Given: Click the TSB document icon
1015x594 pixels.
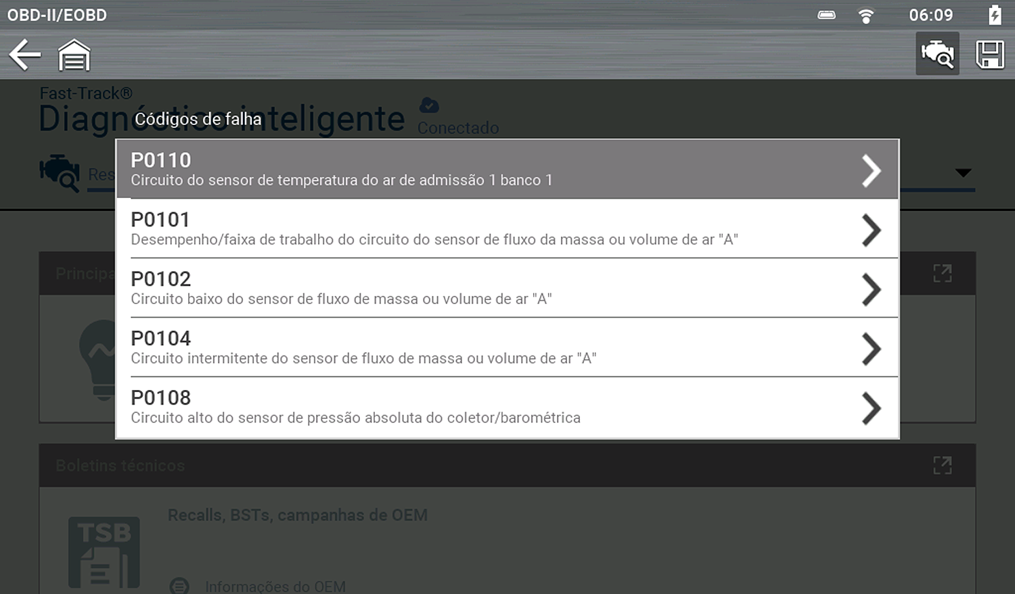Looking at the screenshot, I should (104, 552).
